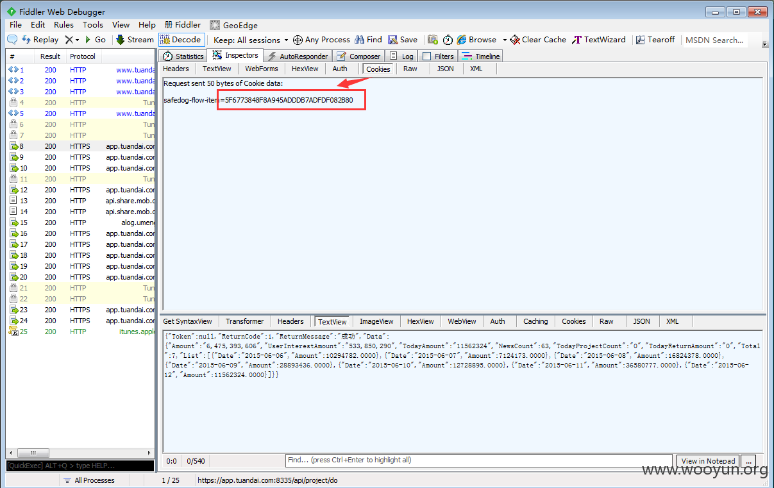Open the File menu

point(15,25)
